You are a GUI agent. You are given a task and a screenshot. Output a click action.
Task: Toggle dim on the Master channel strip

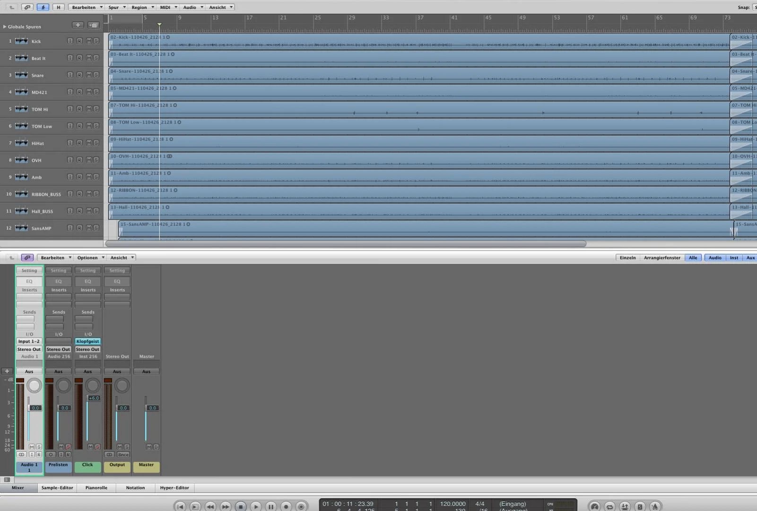pyautogui.click(x=156, y=447)
